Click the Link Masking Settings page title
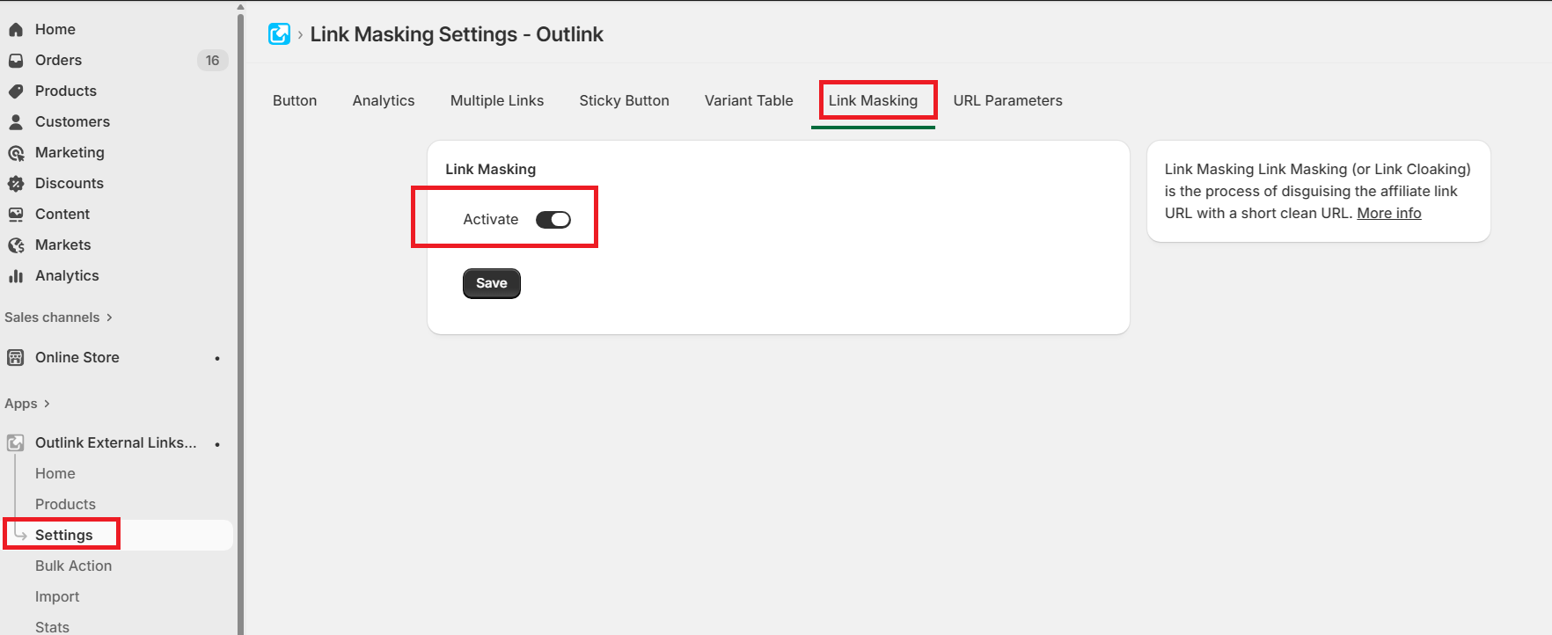The width and height of the screenshot is (1552, 635). pyautogui.click(x=457, y=34)
